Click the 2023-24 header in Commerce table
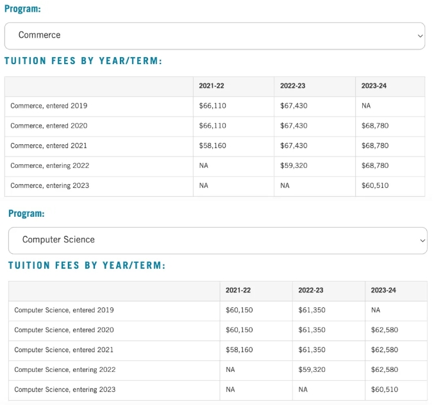 tap(374, 86)
